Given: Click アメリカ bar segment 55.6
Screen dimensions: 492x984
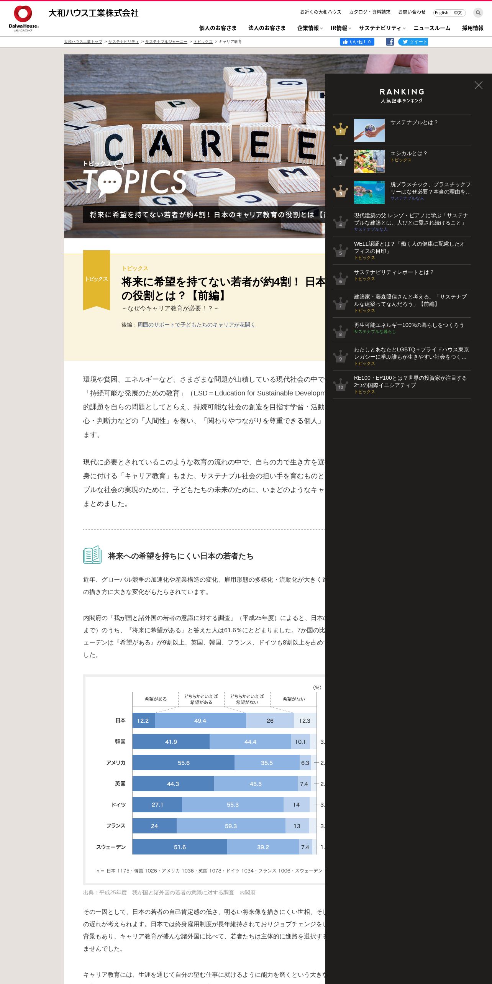Looking at the screenshot, I should [184, 763].
